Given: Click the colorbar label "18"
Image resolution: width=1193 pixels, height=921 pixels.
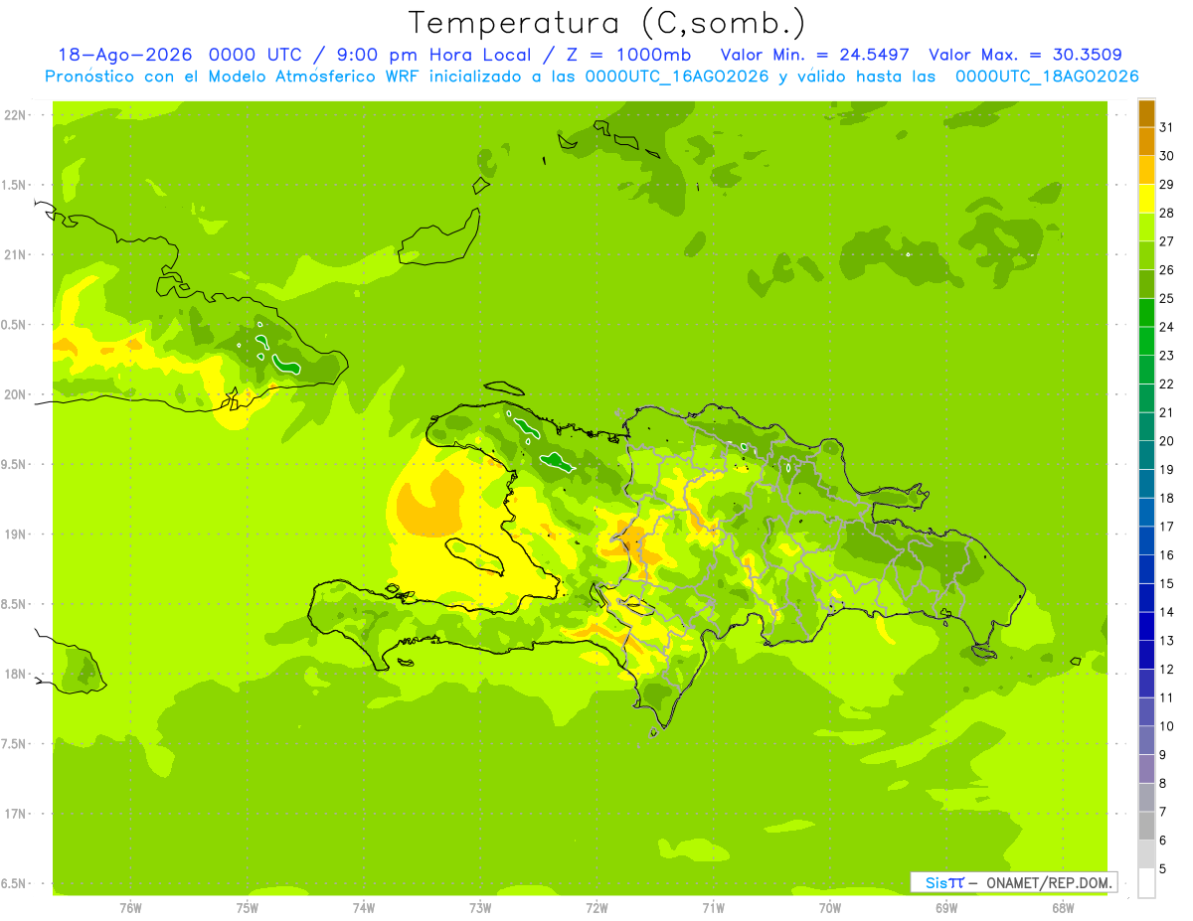Looking at the screenshot, I should [1167, 498].
